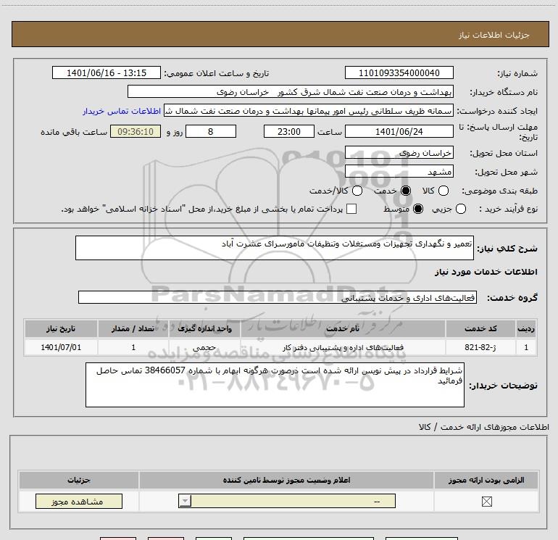Click the service group field فعالیت‌های اداری

pyautogui.click(x=278, y=298)
